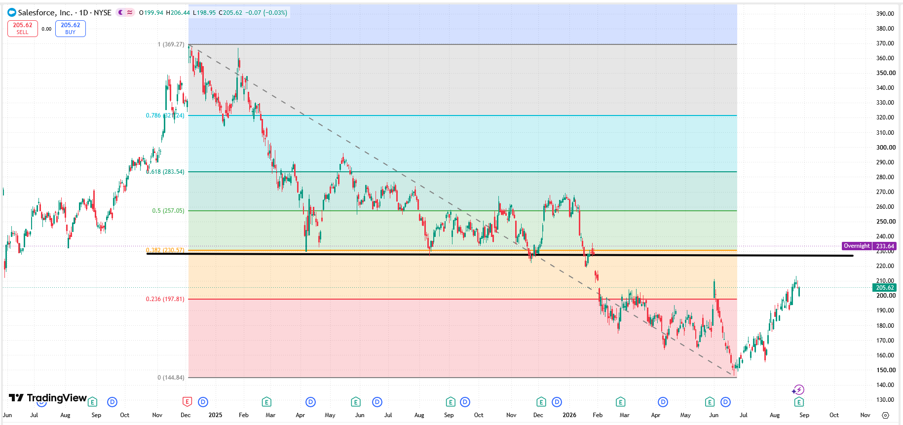
Task: Click the close value C205.62
Action: (x=230, y=12)
